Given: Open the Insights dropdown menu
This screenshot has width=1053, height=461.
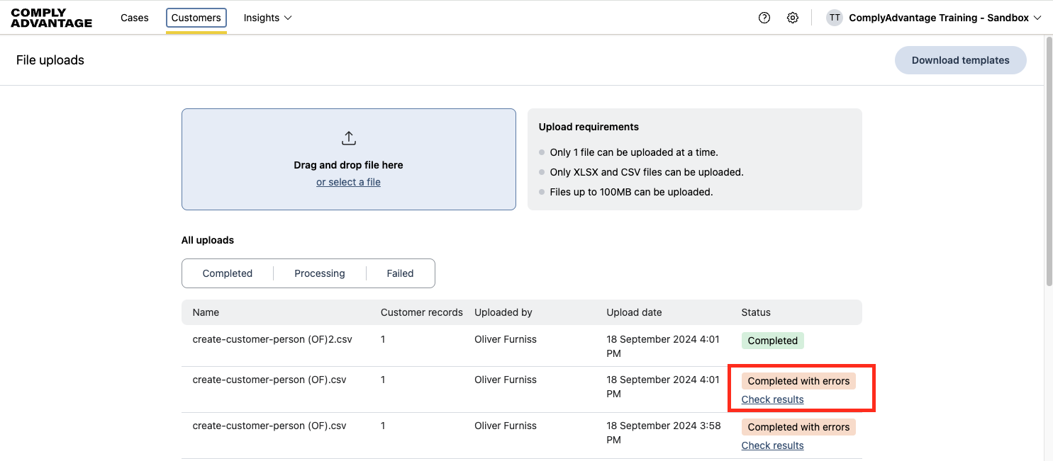Looking at the screenshot, I should coord(262,17).
